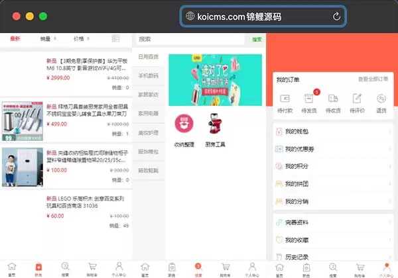Open the 退货 orders icon
Image resolution: width=398 pixels, height=278 pixels.
pos(381,99)
